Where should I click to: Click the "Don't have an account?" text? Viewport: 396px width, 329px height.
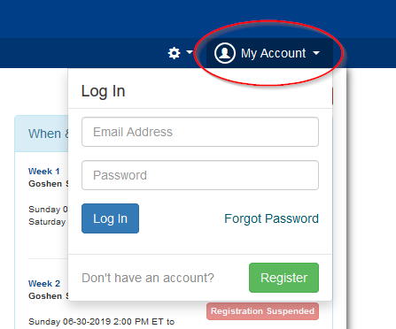[x=148, y=278]
